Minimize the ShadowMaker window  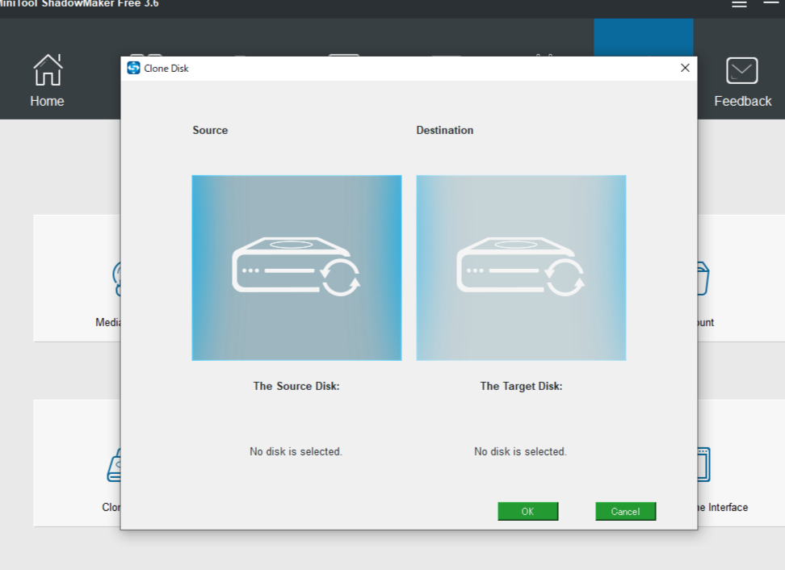(770, 4)
